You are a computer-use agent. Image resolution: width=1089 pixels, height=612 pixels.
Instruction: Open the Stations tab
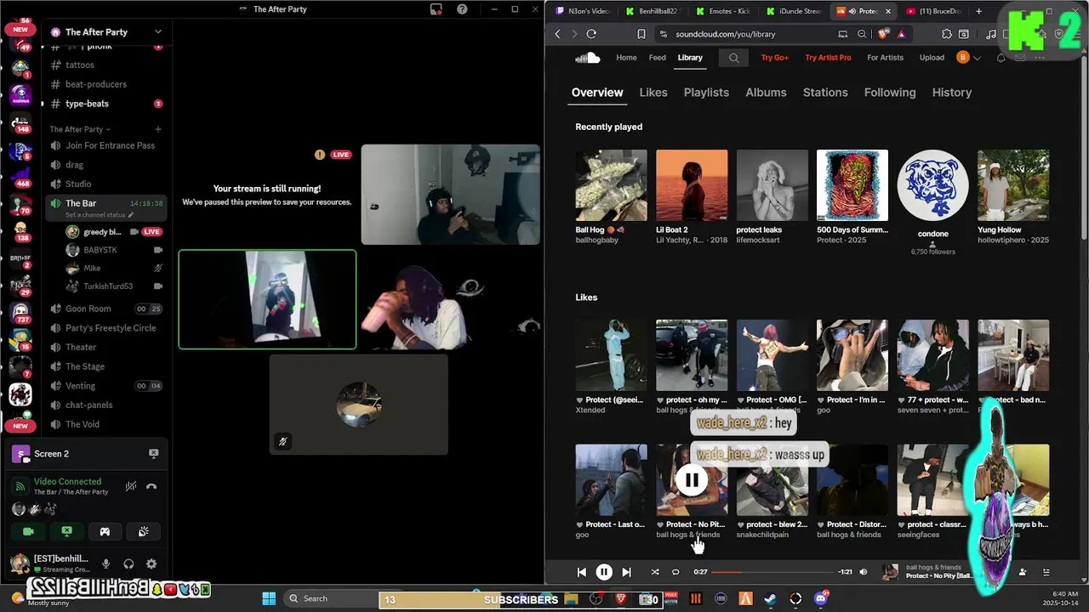pyautogui.click(x=825, y=92)
